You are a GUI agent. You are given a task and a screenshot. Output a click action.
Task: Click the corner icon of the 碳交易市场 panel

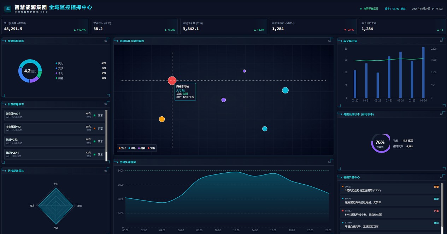pos(441,41)
